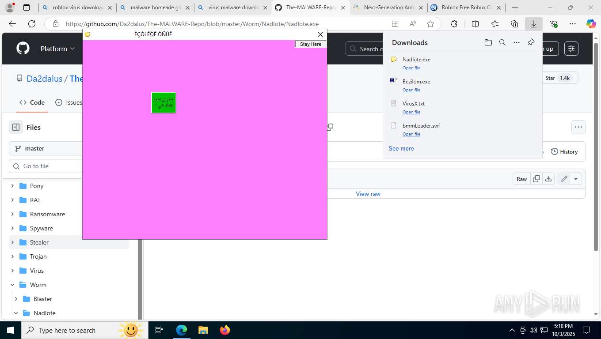The height and width of the screenshot is (339, 601).
Task: Open the browser profile avatar
Action: coord(9,8)
